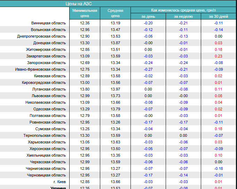This screenshot has width=237, height=189.
Task: Open the Киевская область row label
Action: (x=50, y=76)
